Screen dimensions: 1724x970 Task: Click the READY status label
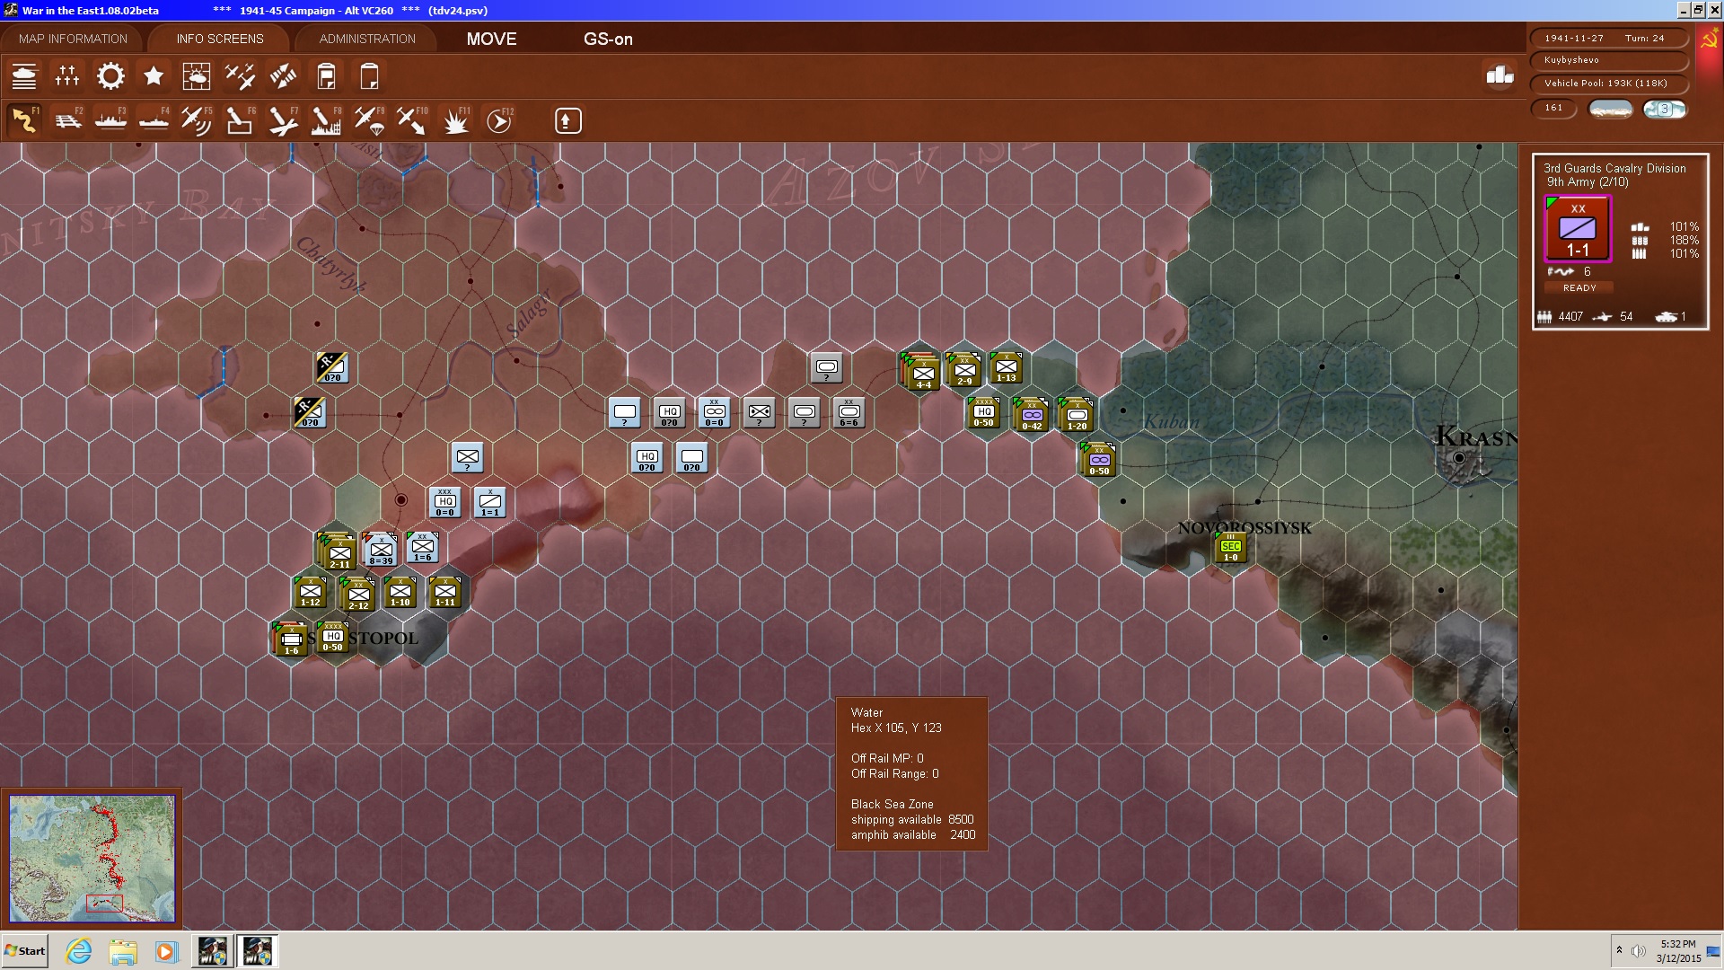click(1579, 288)
